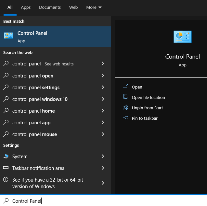Image resolution: width=207 pixels, height=206 pixels.
Task: Click the 'control panel home' suggestion
Action: coord(56,111)
